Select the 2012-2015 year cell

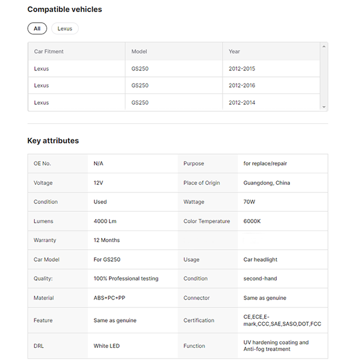(242, 69)
